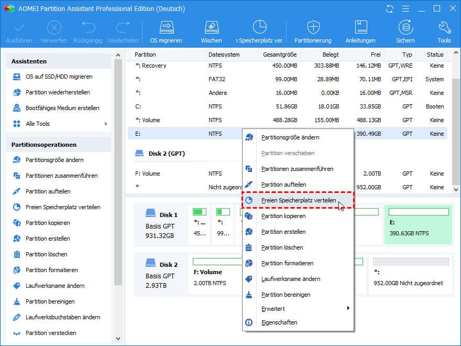Image resolution: width=461 pixels, height=346 pixels.
Task: Click Partition wiederherstellen in sidebar
Action: pos(58,92)
